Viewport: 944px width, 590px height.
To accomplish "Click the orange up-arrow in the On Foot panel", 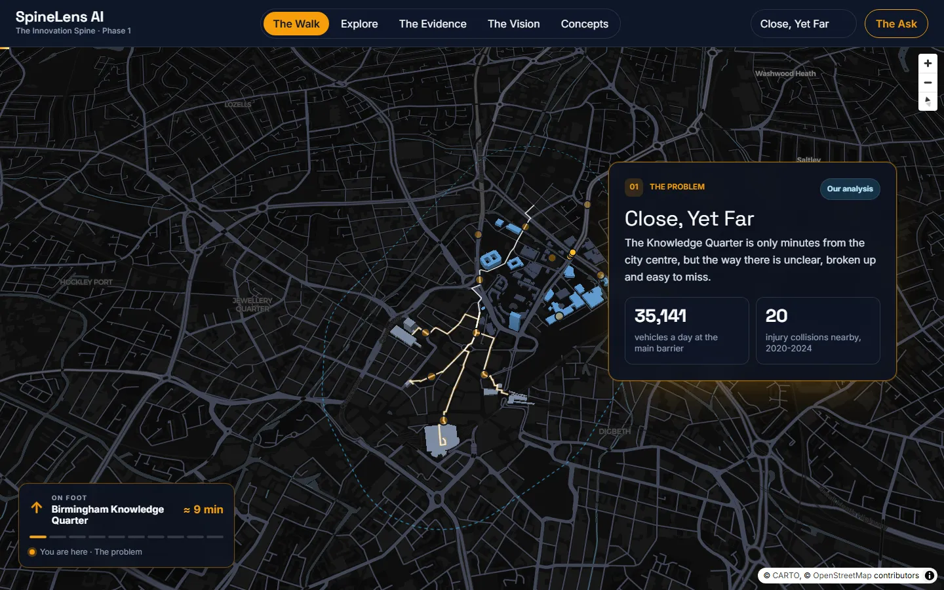I will click(x=37, y=507).
